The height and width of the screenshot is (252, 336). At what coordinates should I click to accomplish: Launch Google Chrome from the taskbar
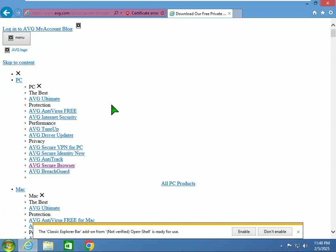pos(89,245)
